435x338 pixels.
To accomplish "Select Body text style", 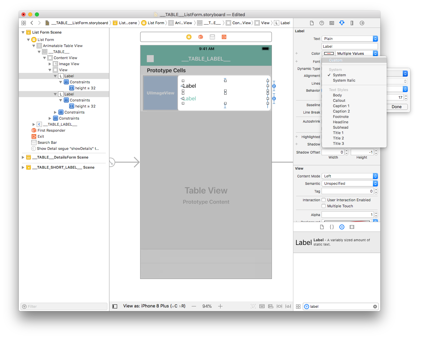I will (354, 95).
